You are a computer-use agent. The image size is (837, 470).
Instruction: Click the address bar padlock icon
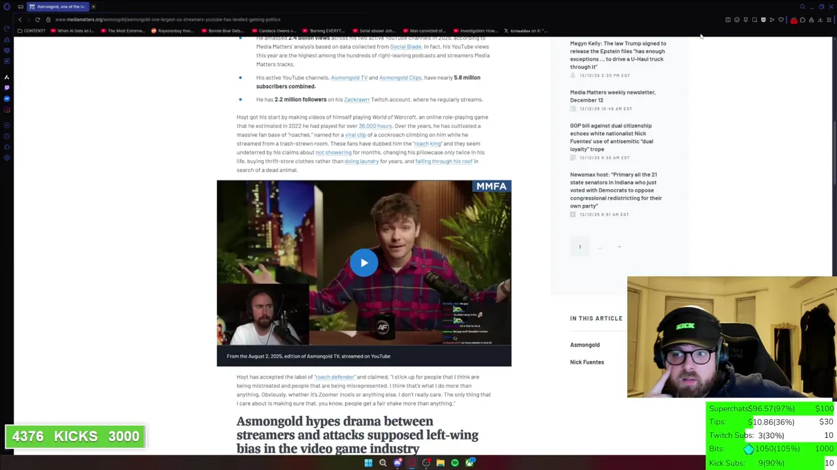[48, 20]
